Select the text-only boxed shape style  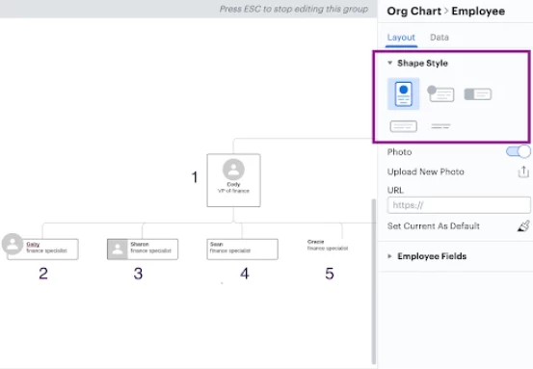pyautogui.click(x=404, y=126)
